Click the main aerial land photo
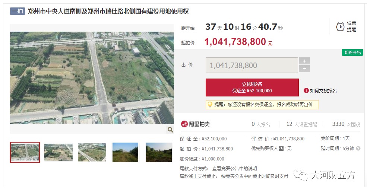 point(92,78)
